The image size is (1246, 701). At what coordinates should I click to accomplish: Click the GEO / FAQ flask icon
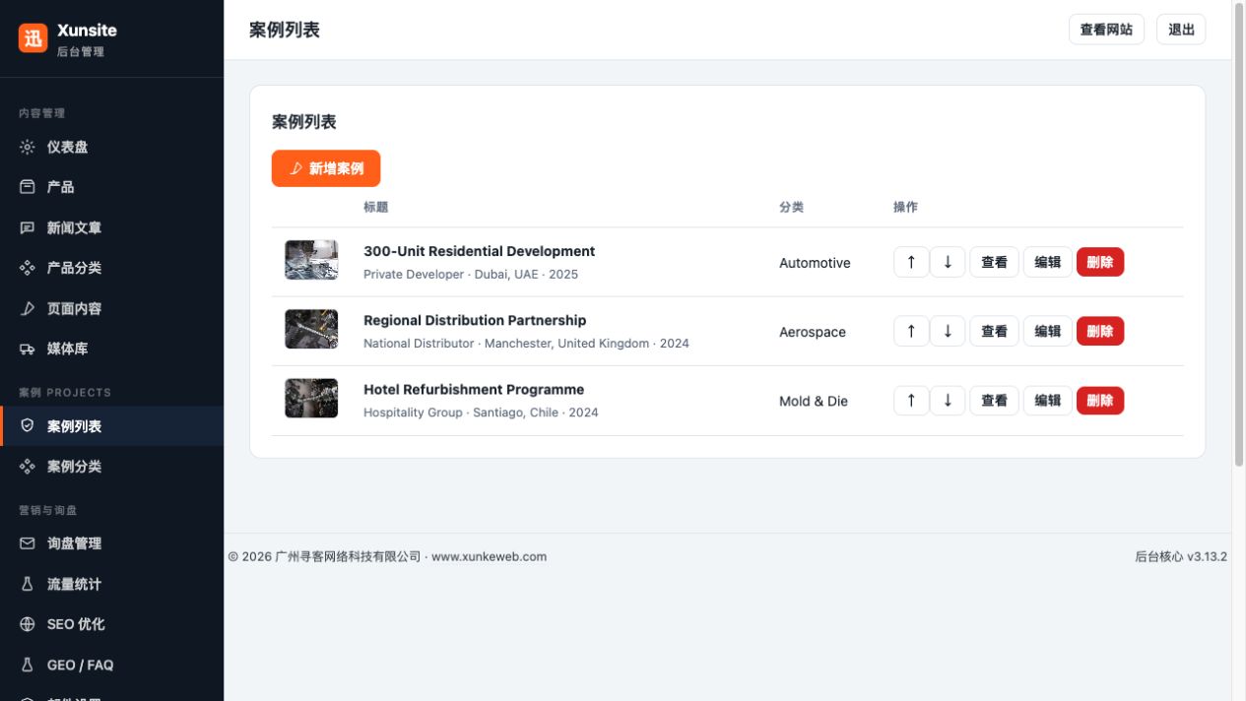pos(28,665)
